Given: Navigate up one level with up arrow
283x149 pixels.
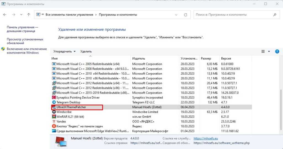Looking at the screenshot, I should (29, 15).
